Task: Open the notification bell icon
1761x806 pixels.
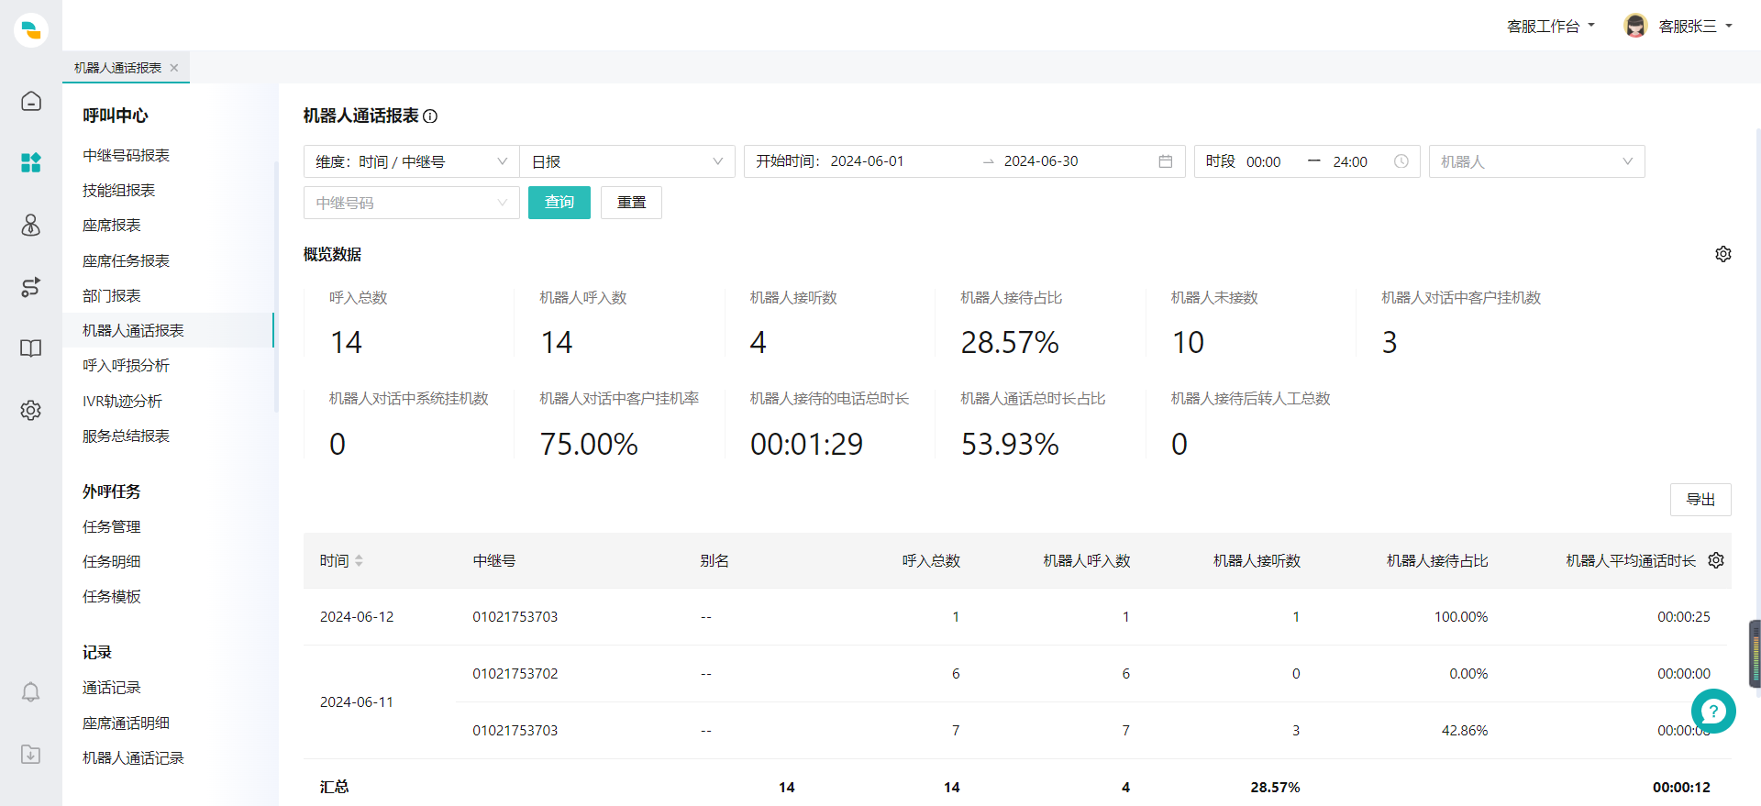Action: (x=31, y=692)
